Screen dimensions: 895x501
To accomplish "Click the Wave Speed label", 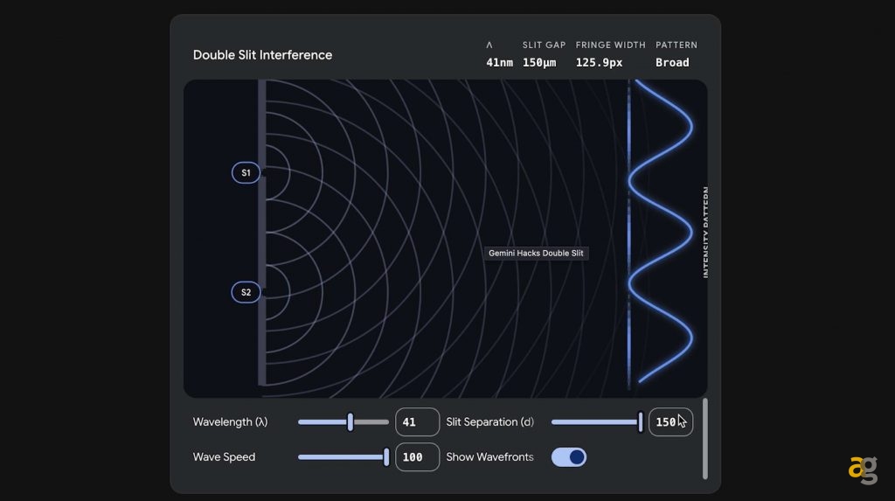I will 224,457.
